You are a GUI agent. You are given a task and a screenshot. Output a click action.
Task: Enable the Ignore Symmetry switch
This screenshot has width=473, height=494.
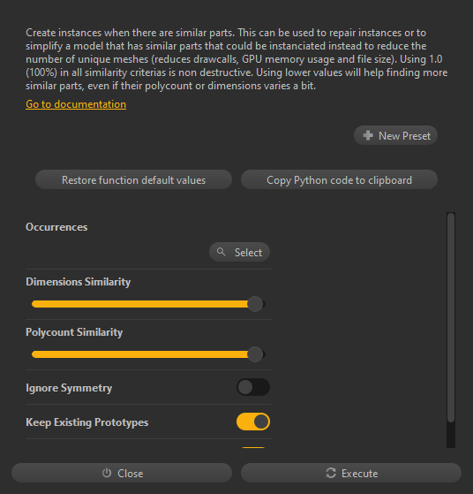click(x=253, y=387)
